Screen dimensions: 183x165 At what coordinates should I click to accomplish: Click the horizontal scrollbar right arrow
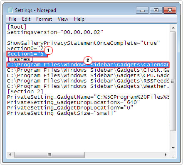coord(166,155)
